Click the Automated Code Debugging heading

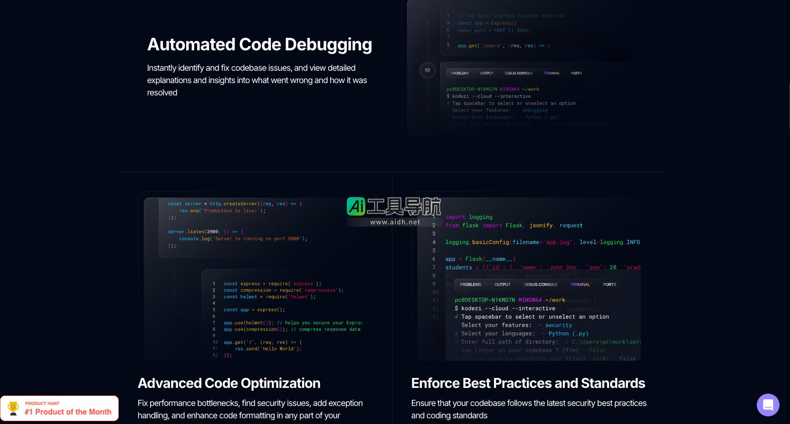pos(259,45)
